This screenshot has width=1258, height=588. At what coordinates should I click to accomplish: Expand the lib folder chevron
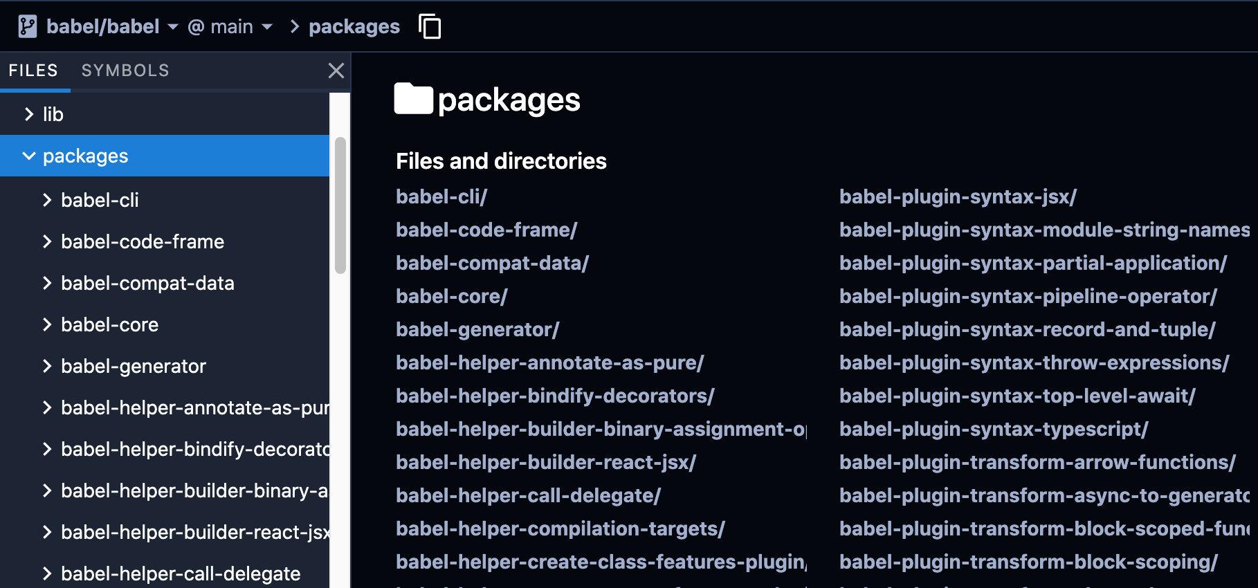[29, 114]
